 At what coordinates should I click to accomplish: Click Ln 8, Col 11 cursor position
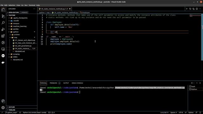click(x=164, y=113)
